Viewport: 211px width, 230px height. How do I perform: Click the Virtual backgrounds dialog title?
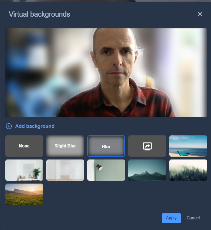pyautogui.click(x=39, y=14)
